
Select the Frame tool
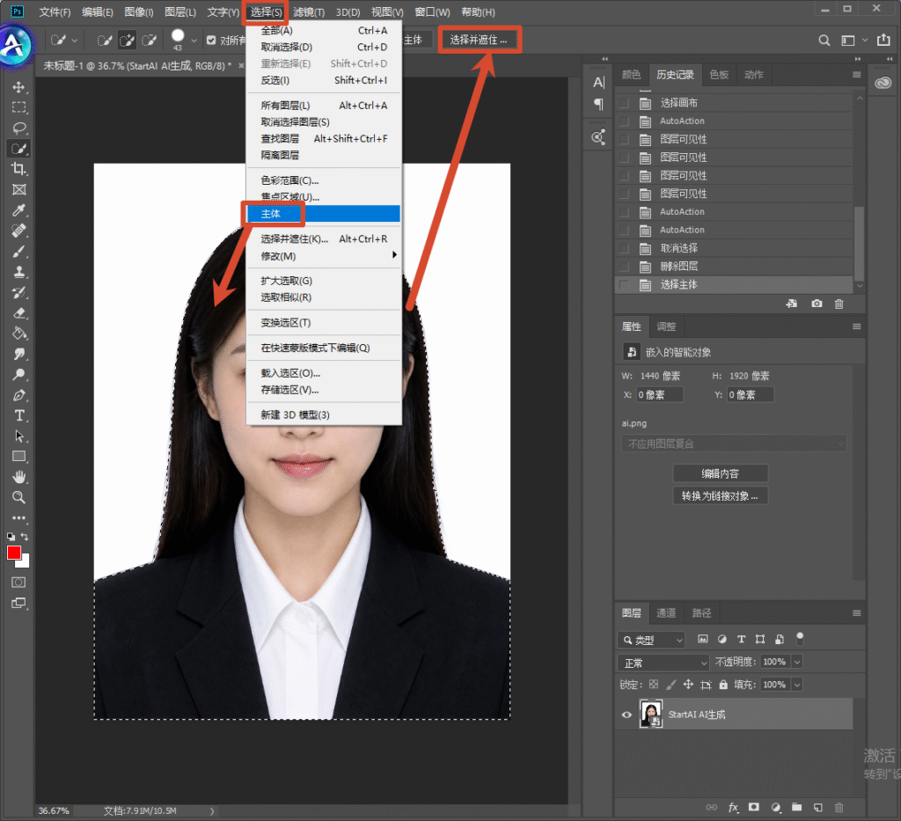point(19,189)
